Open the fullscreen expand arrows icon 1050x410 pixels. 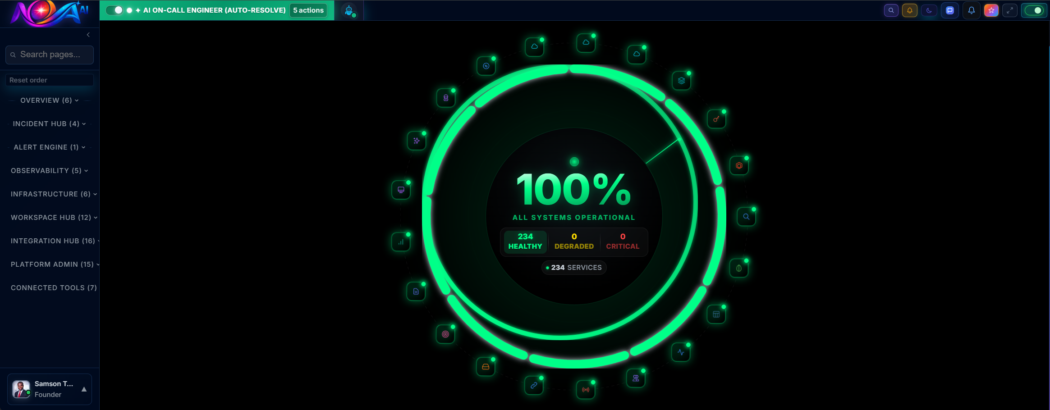[x=1010, y=10]
